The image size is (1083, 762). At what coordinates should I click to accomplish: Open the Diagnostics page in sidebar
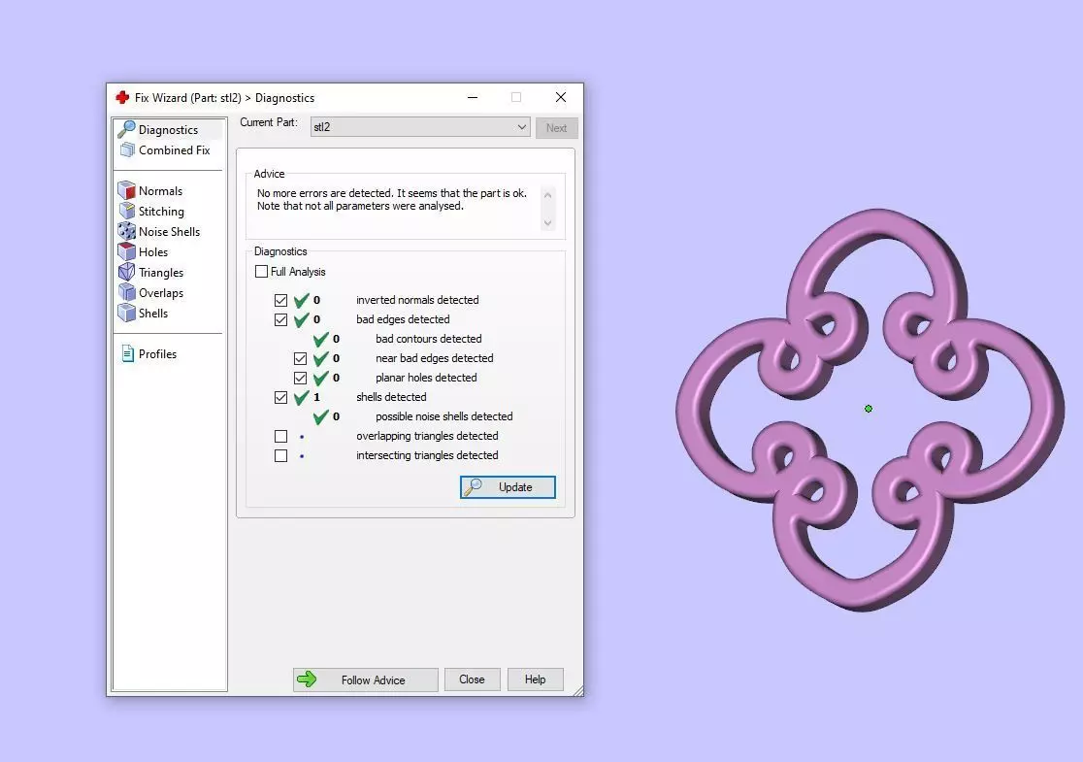point(169,129)
